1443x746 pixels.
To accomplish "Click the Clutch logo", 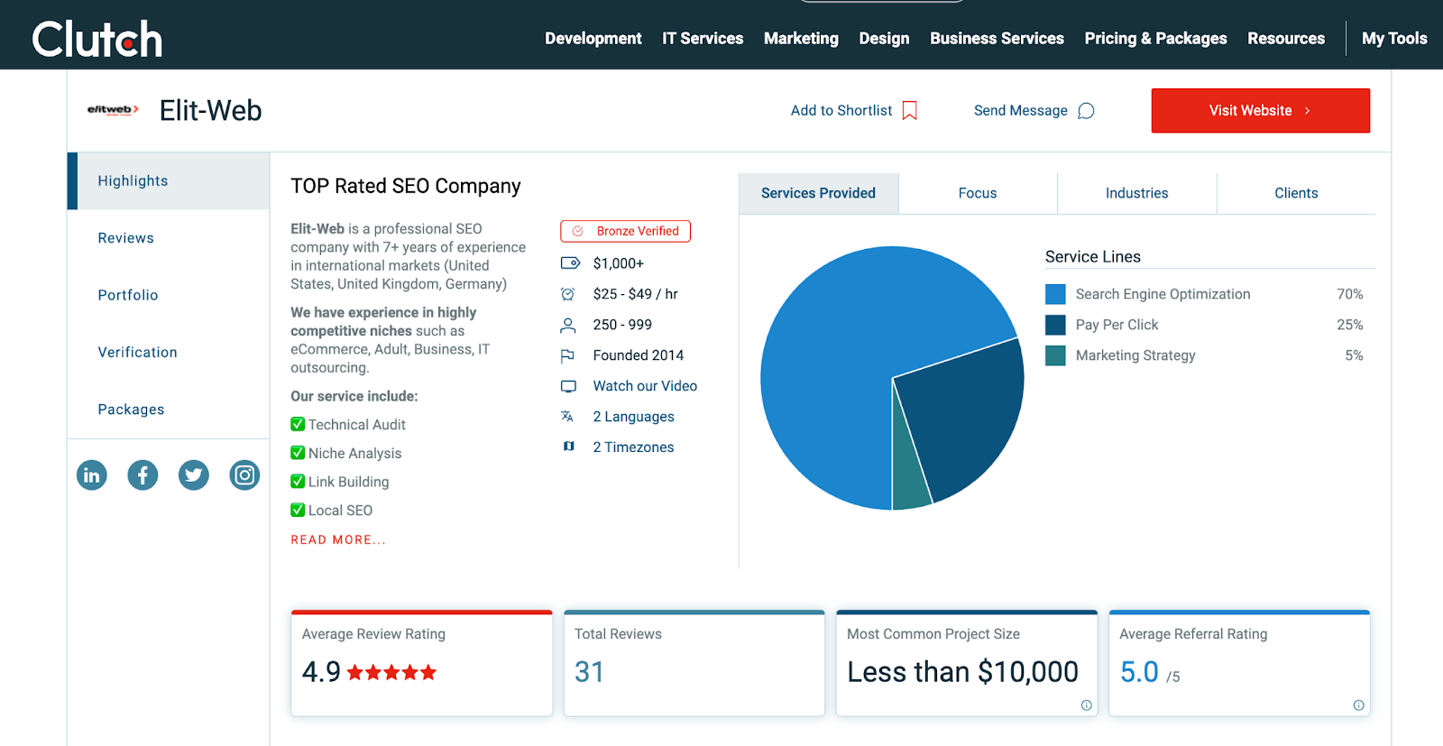I will (97, 39).
